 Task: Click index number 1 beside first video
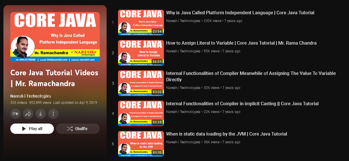[x=113, y=23]
